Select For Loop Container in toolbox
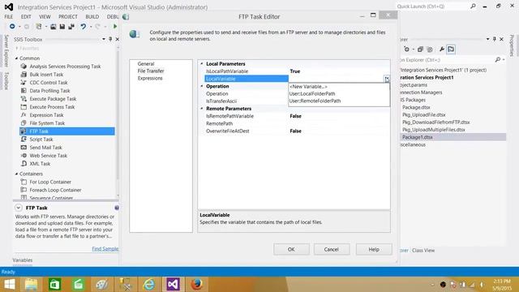Image resolution: width=519 pixels, height=292 pixels. 50,182
